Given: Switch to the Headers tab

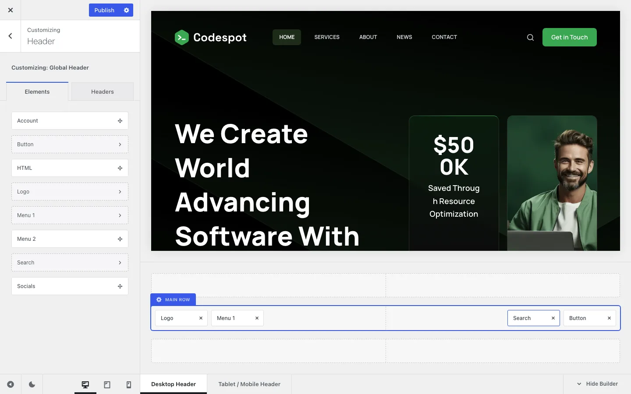Looking at the screenshot, I should coord(103,91).
